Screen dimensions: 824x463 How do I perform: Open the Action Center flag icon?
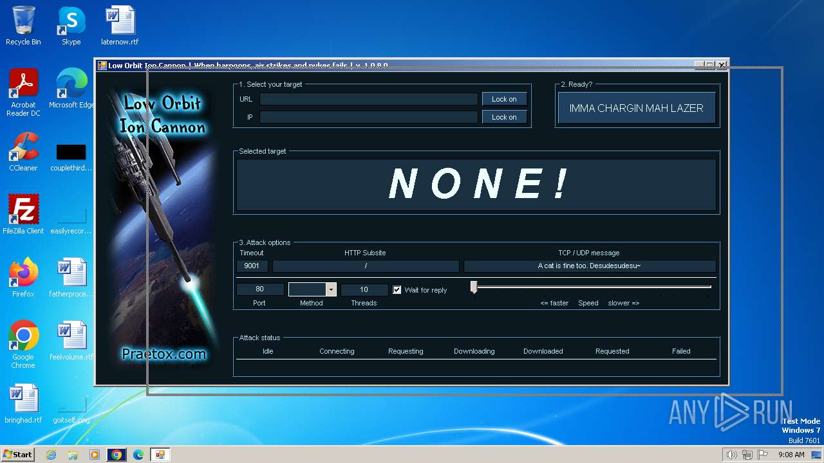[763, 455]
